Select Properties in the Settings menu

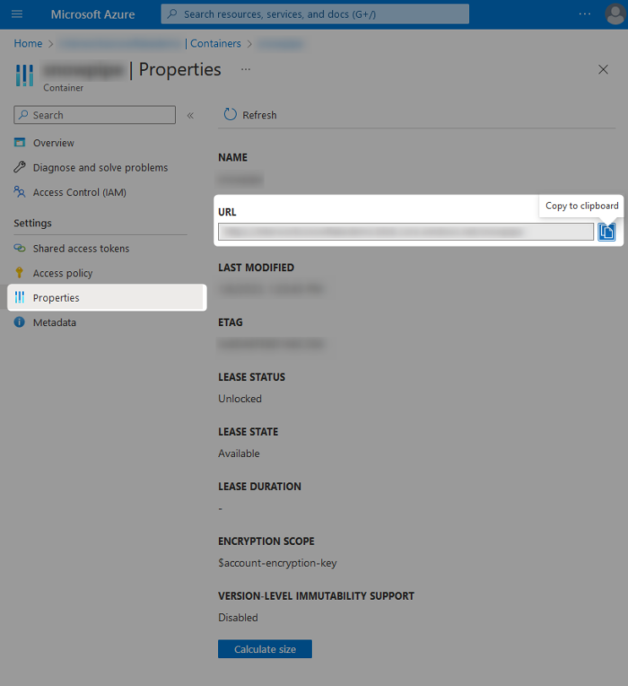point(56,297)
